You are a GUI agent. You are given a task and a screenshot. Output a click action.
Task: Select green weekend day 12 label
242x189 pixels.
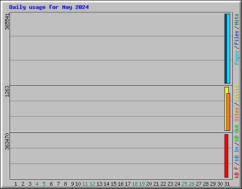[x=92, y=184]
